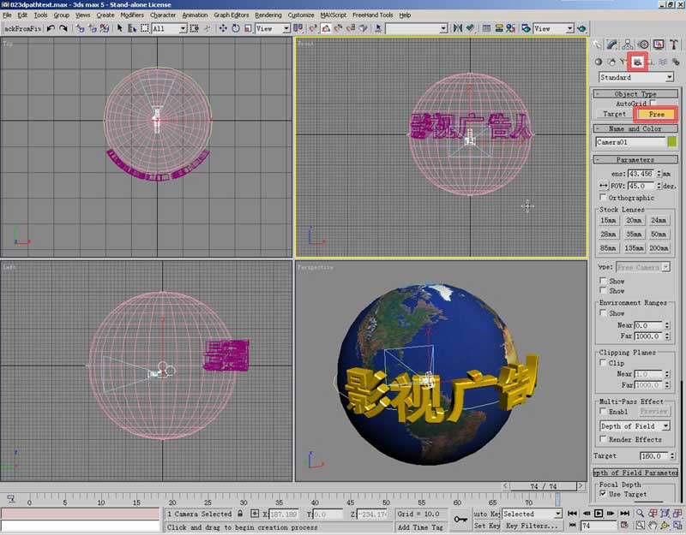Open the Graph Editors menu
The width and height of the screenshot is (686, 535).
click(231, 15)
